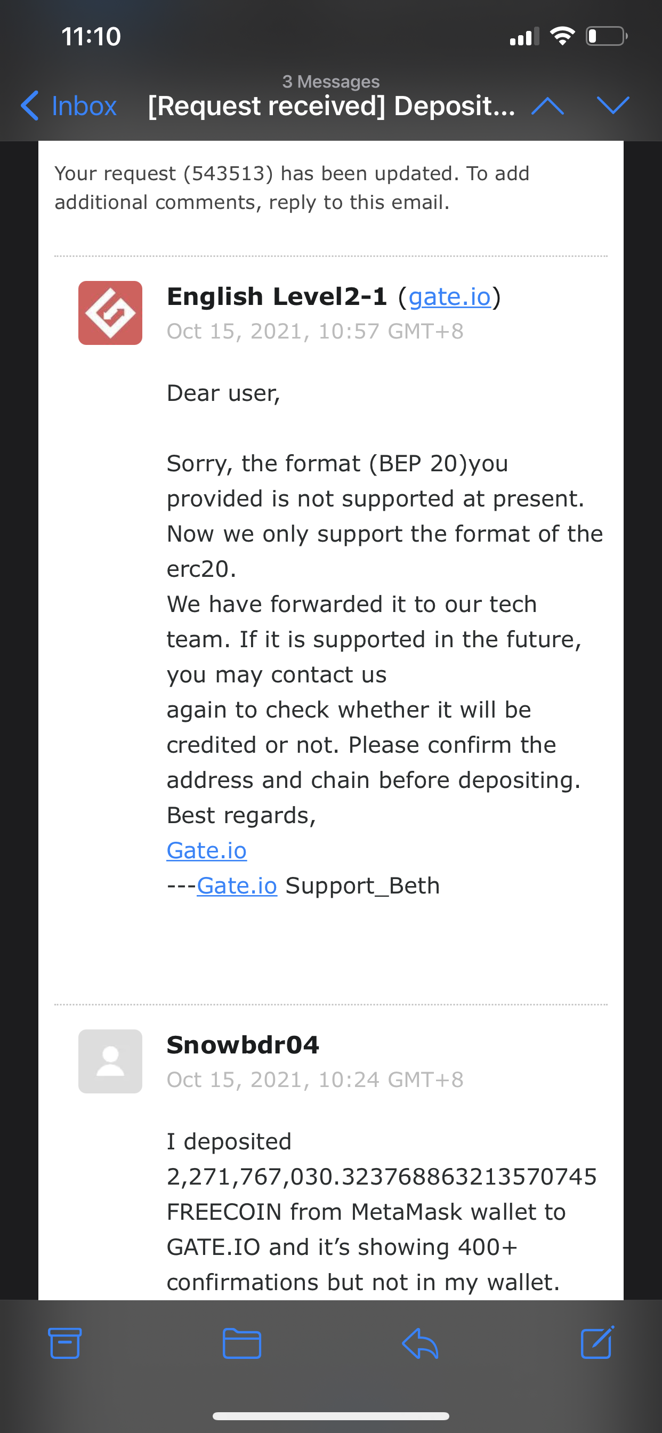Tap the Wi-Fi status icon

(562, 36)
